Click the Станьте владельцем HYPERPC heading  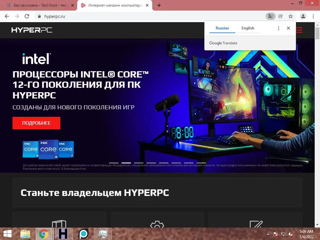95,192
